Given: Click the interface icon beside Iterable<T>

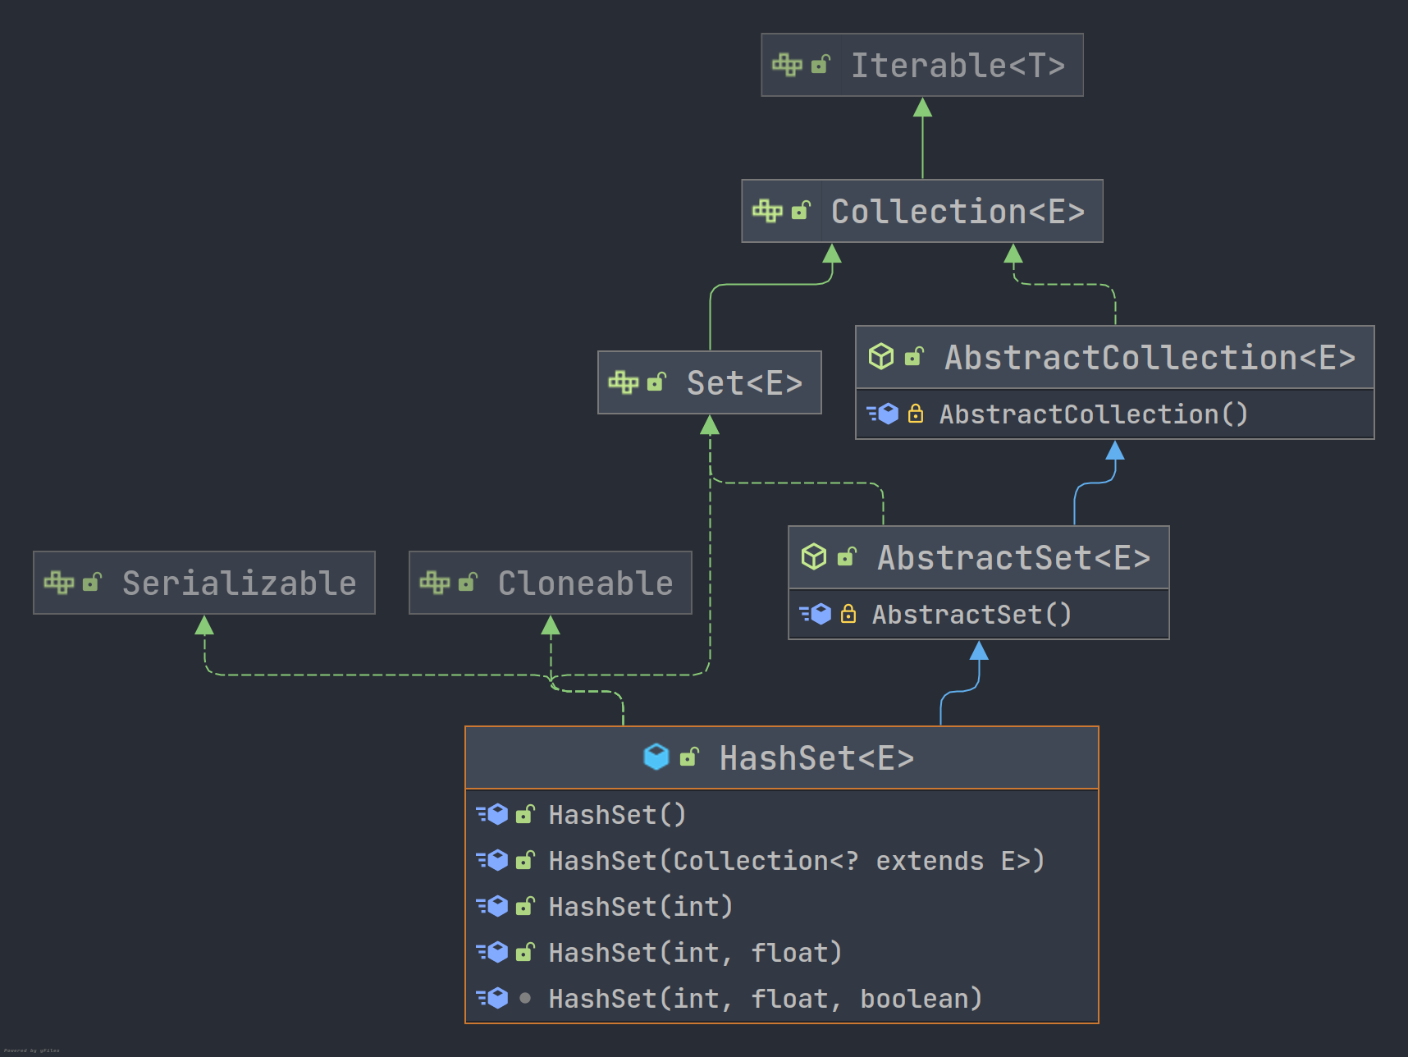Looking at the screenshot, I should tap(787, 65).
